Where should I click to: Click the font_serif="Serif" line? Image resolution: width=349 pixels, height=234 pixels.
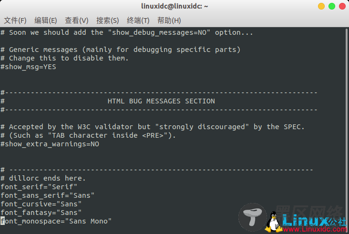39,187
